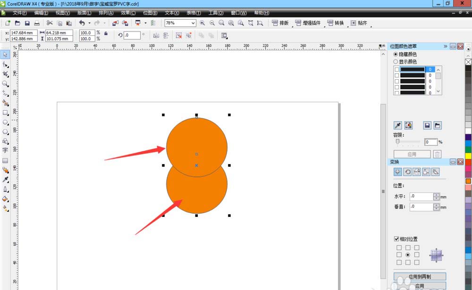Click the Lock ratio padlock icon

click(x=106, y=33)
